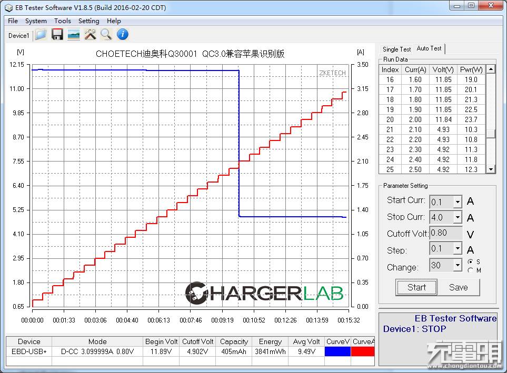
Task: Expand the Stop Curr dropdown
Action: click(458, 217)
